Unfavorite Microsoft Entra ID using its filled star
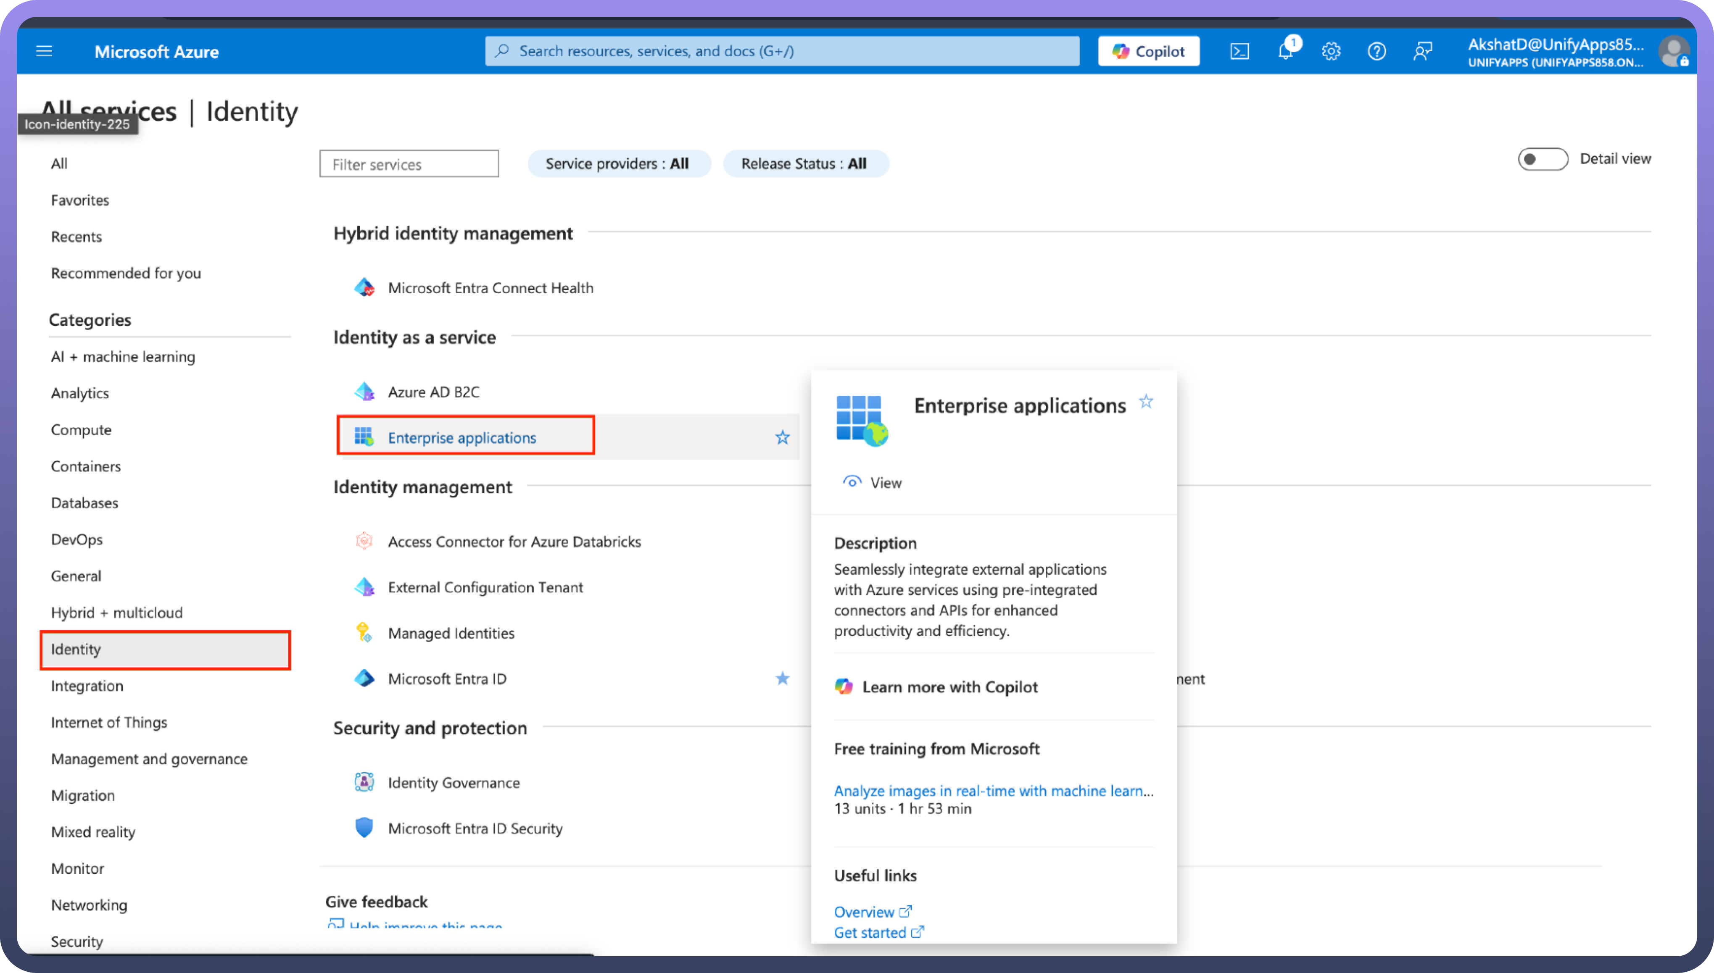The image size is (1714, 973). (782, 678)
